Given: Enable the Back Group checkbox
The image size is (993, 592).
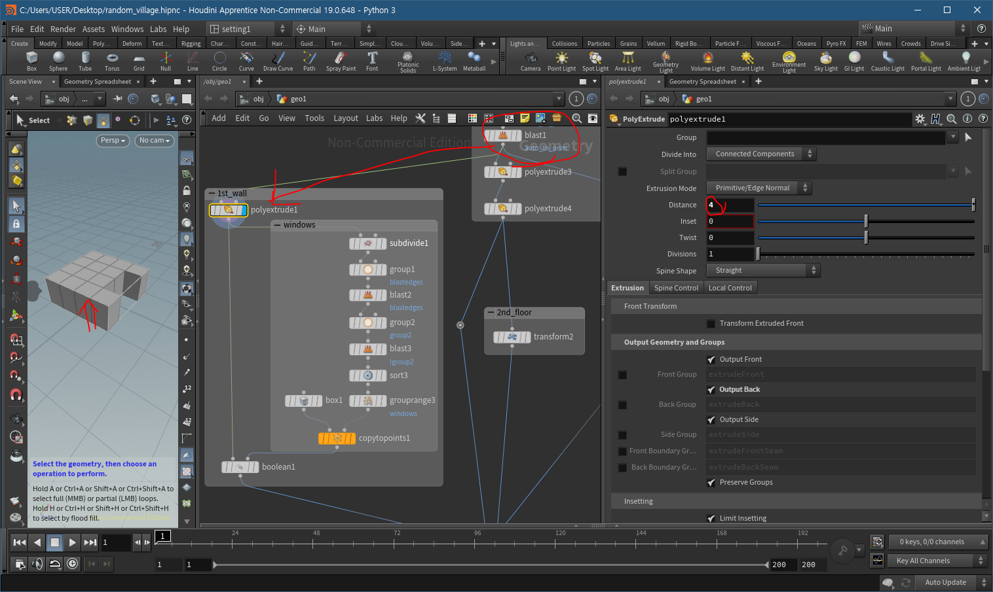Looking at the screenshot, I should pyautogui.click(x=622, y=405).
